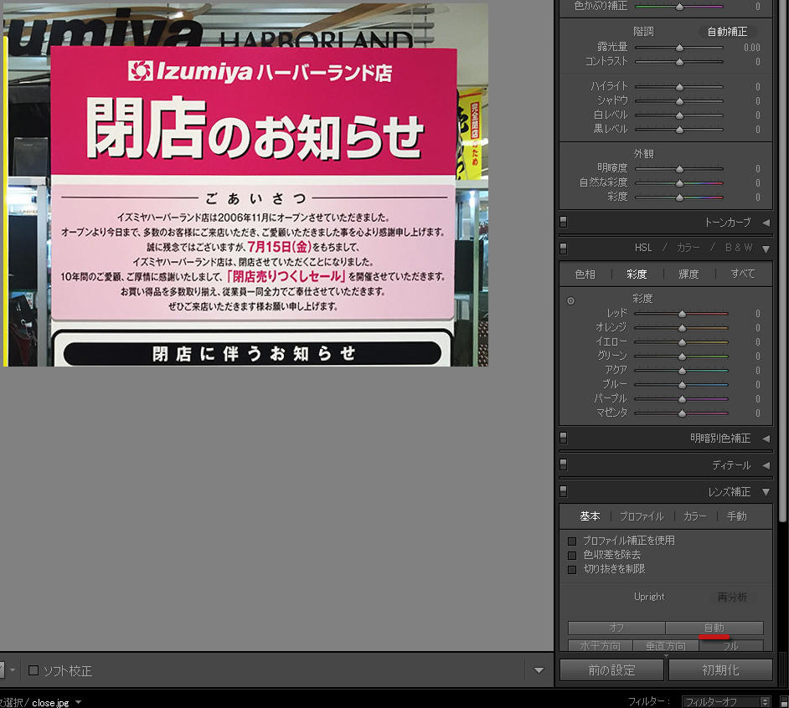789x708 pixels.
Task: Expand the ディテール panel
Action: tap(766, 465)
